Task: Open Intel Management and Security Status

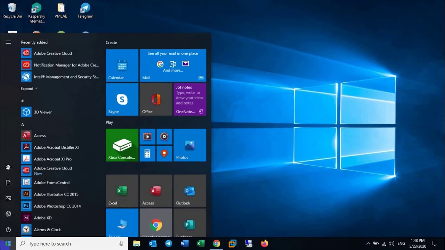Action: click(x=60, y=77)
